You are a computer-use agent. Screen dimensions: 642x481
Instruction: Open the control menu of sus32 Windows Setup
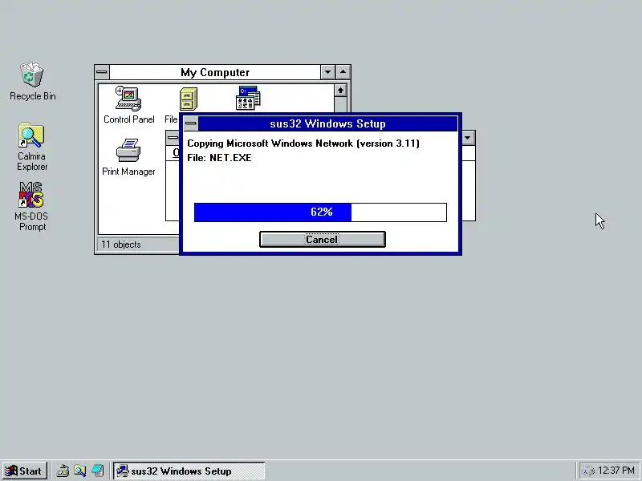pos(191,123)
